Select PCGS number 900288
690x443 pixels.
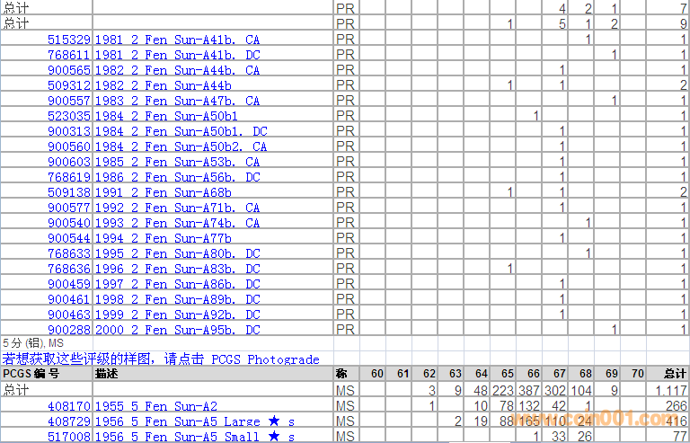pos(68,330)
